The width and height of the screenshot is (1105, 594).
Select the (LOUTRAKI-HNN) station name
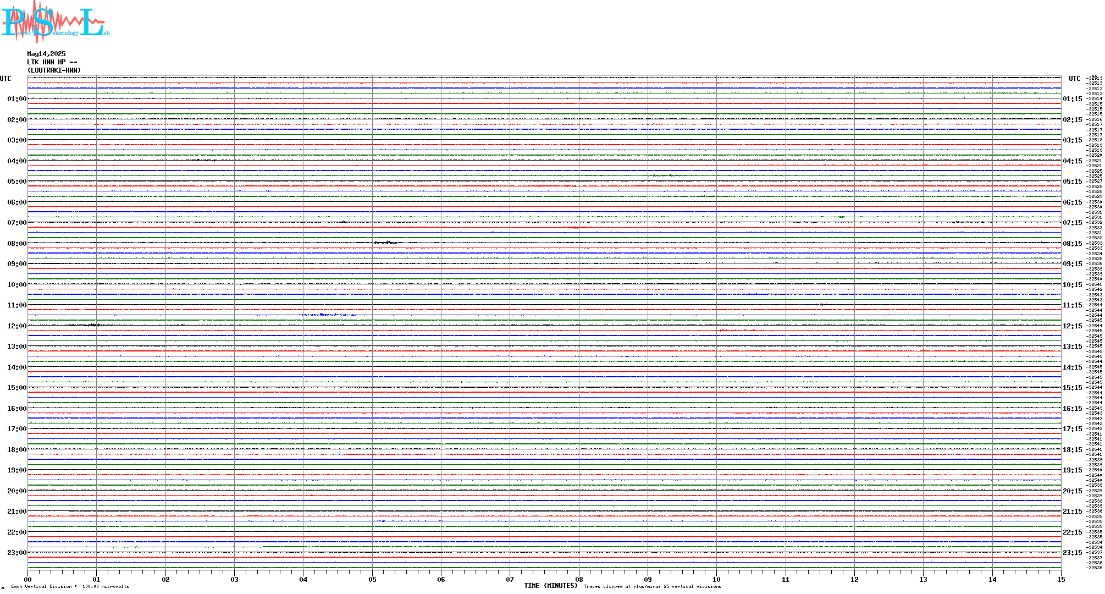click(x=54, y=70)
